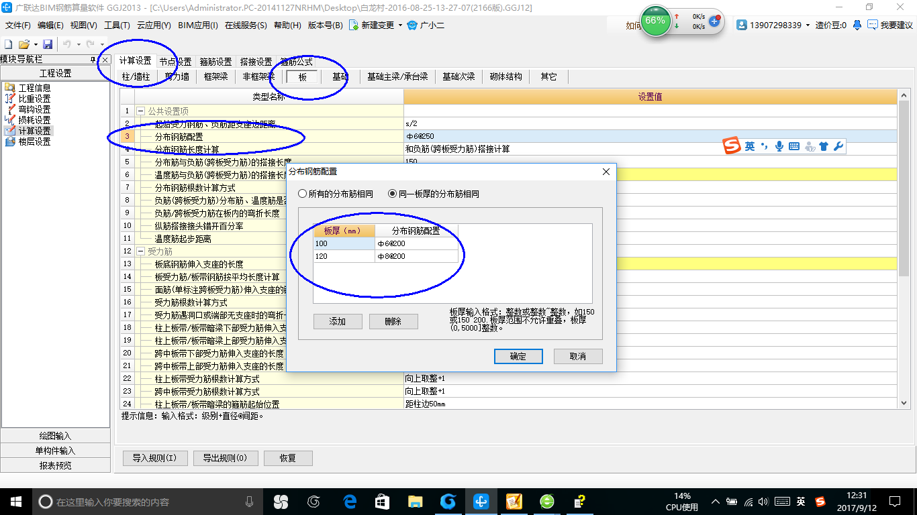Select the 100 板厚 cell

[344, 243]
